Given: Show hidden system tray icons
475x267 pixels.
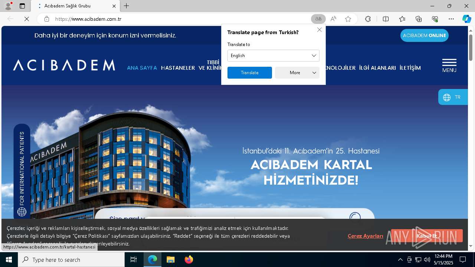Looking at the screenshot, I should click(x=400, y=260).
